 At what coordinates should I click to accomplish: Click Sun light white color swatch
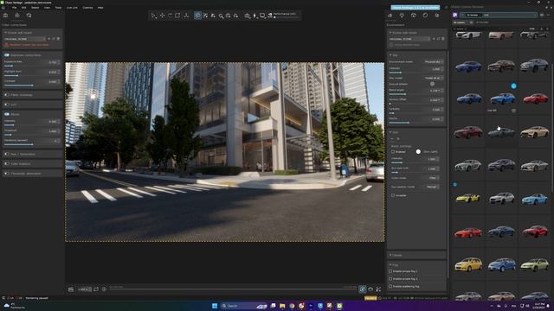[x=418, y=152]
